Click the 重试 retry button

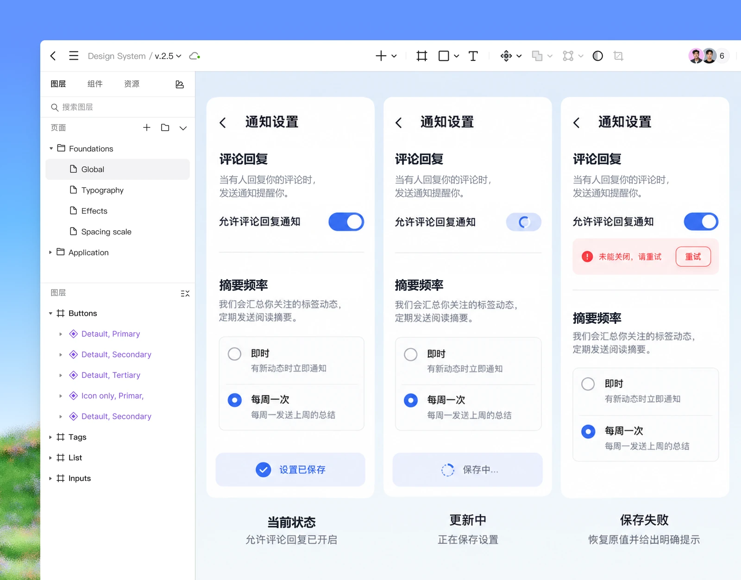pos(693,257)
